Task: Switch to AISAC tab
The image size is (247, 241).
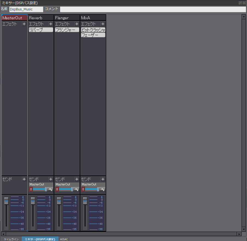Action: (x=64, y=239)
